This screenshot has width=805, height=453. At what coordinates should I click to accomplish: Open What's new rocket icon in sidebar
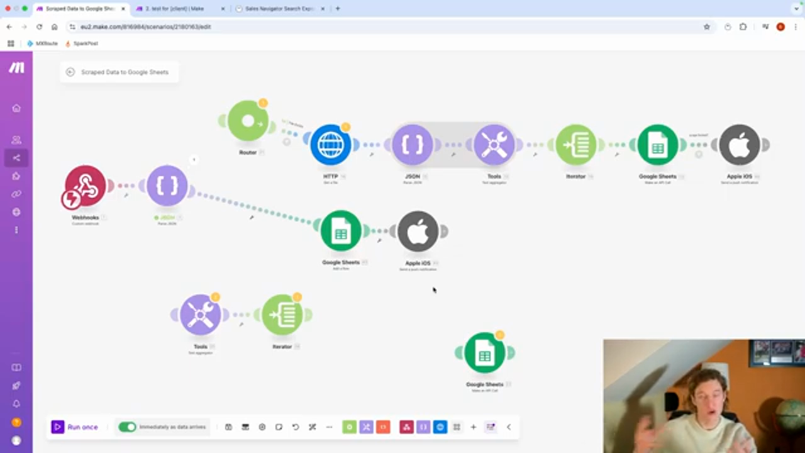point(16,386)
